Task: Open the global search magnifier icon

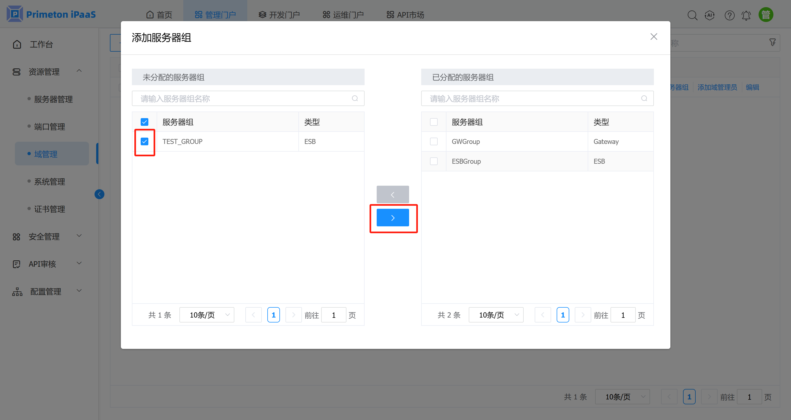Action: [x=692, y=15]
